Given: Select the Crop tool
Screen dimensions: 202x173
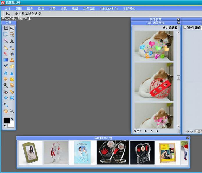Looking at the screenshot, I should click(x=6, y=28).
